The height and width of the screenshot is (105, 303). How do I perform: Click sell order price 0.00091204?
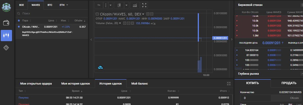coord(274,21)
